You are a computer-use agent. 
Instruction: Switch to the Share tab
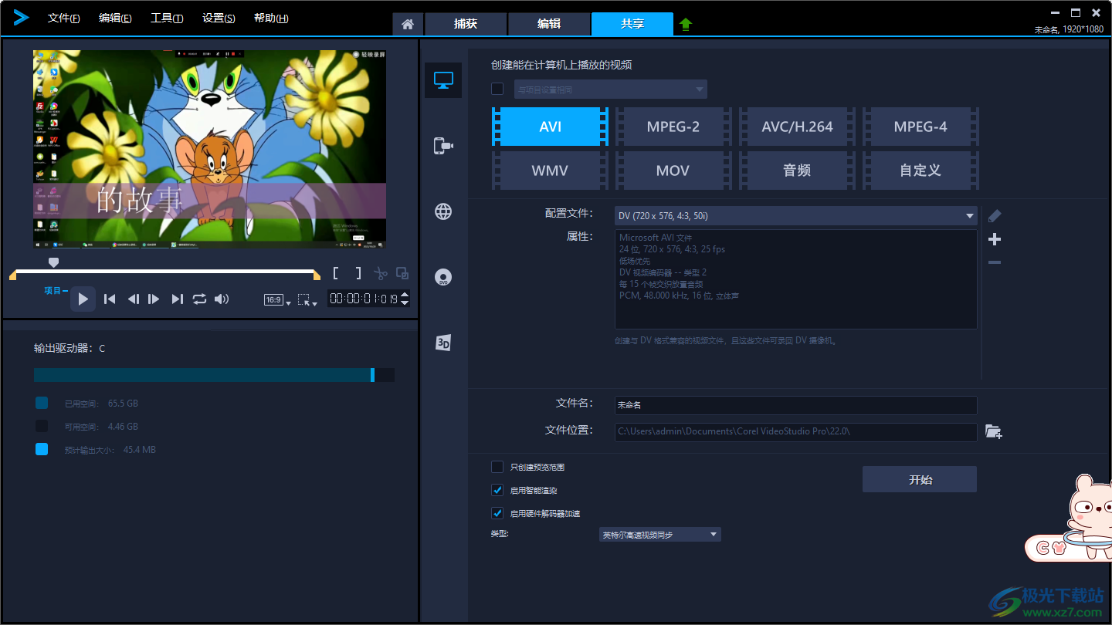tap(632, 24)
